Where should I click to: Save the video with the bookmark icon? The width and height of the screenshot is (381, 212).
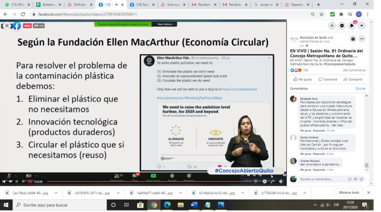tap(353, 39)
